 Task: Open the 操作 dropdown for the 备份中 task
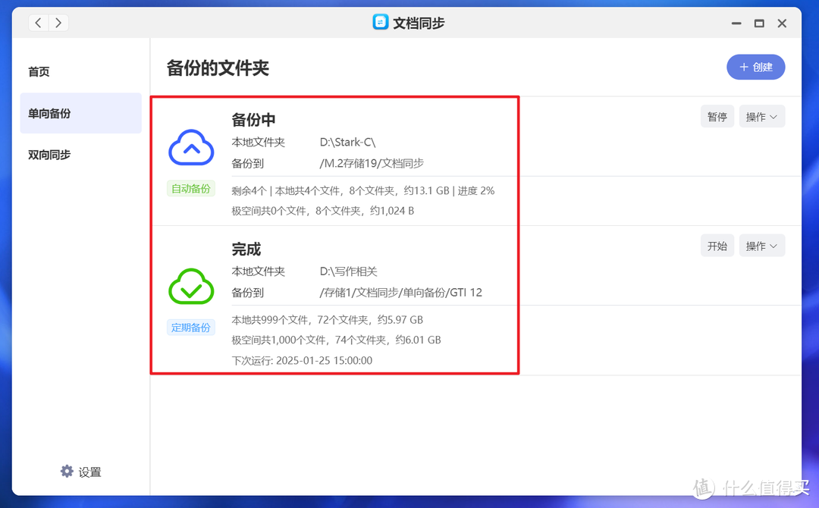[761, 116]
